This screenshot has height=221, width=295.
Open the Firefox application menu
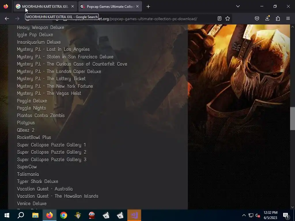(x=288, y=18)
